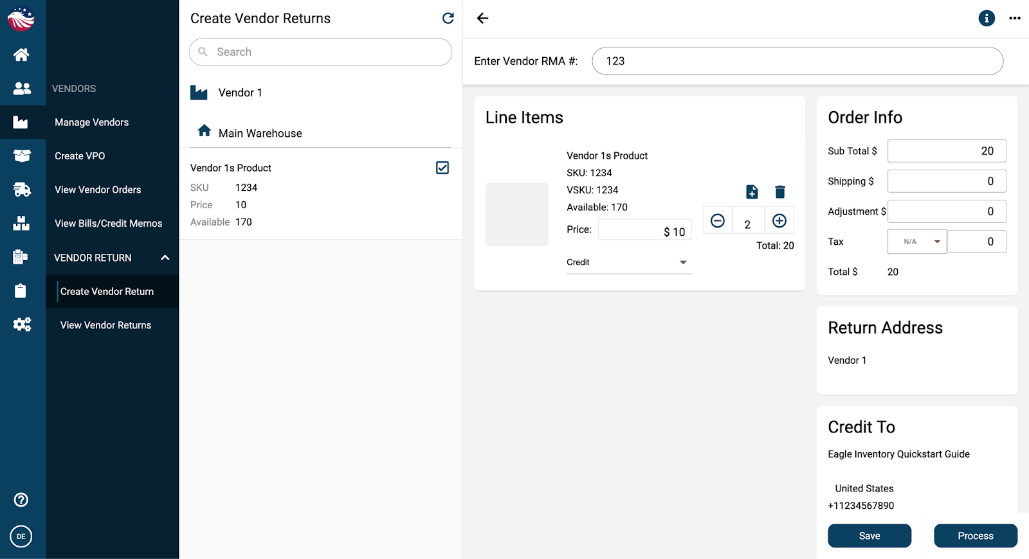Delete the line item with trash icon
The image size is (1029, 559).
click(x=780, y=192)
